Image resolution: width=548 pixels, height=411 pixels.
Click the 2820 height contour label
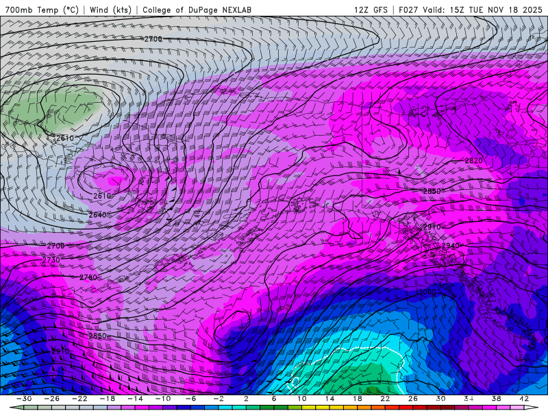(473, 161)
